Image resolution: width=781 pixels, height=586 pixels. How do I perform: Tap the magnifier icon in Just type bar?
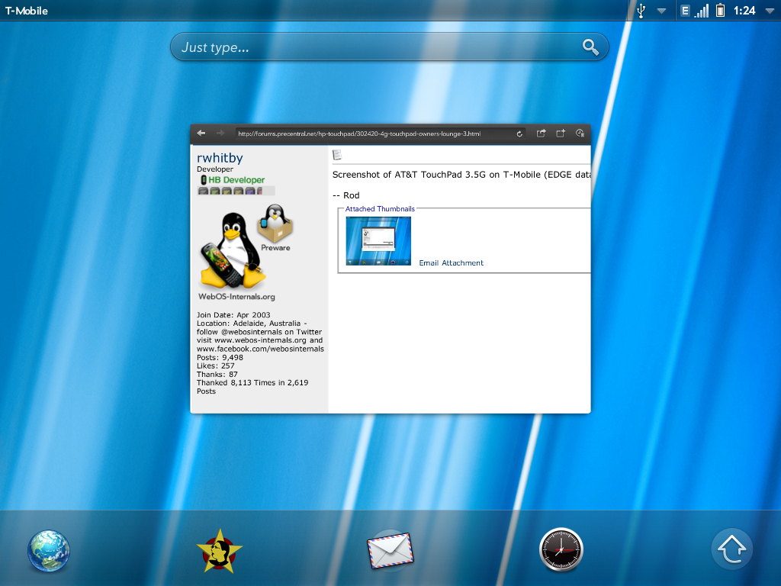(591, 47)
